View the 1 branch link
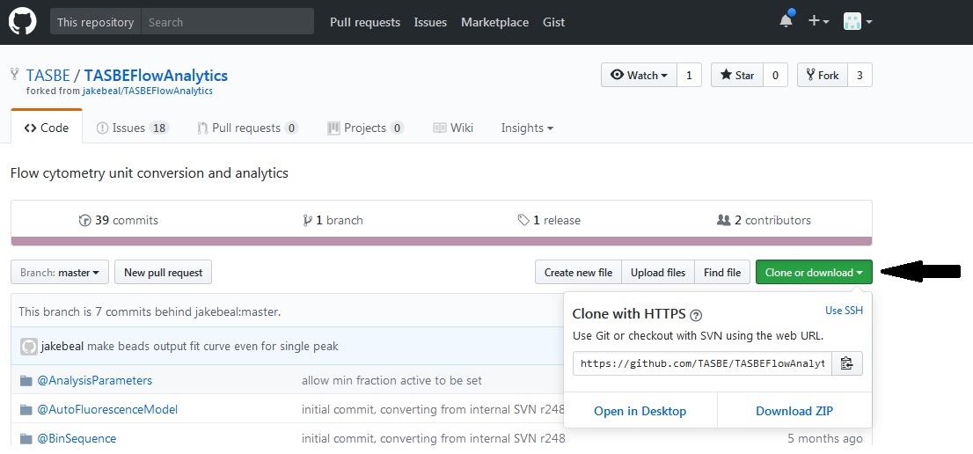Screen dimensions: 973x454 pyautogui.click(x=333, y=220)
